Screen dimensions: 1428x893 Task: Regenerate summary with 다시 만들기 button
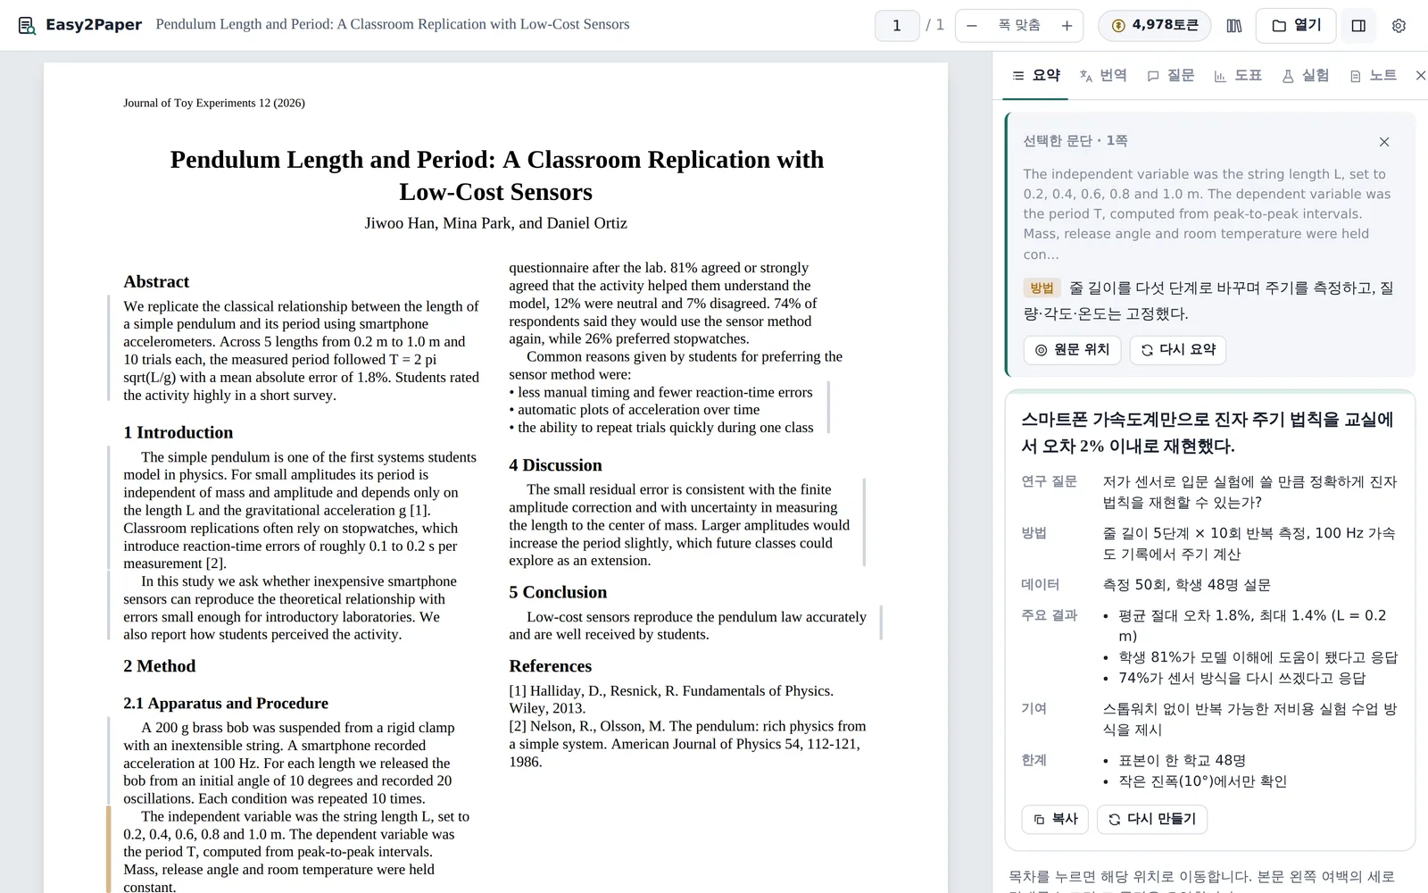(1152, 819)
